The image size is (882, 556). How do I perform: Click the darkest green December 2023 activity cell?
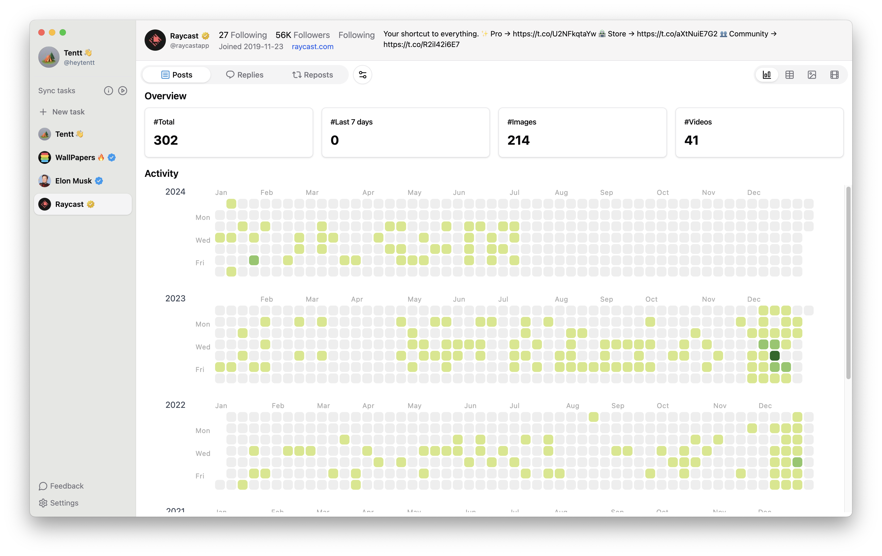click(774, 356)
